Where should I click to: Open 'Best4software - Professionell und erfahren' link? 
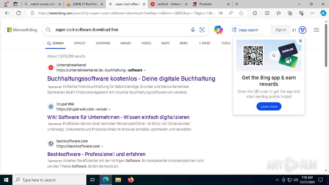click(x=96, y=154)
